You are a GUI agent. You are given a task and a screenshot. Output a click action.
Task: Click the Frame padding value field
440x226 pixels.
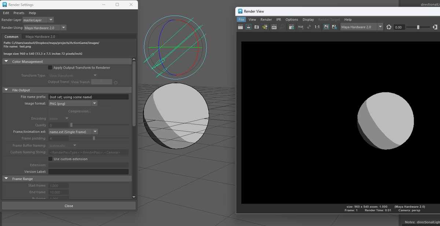coord(59,138)
